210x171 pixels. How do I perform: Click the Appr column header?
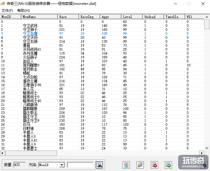click(x=111, y=17)
